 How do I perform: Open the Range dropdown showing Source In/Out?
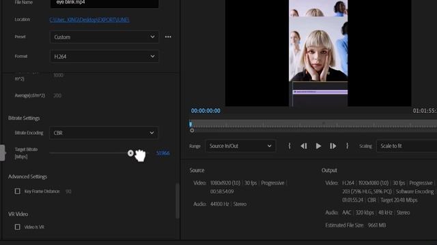click(240, 146)
